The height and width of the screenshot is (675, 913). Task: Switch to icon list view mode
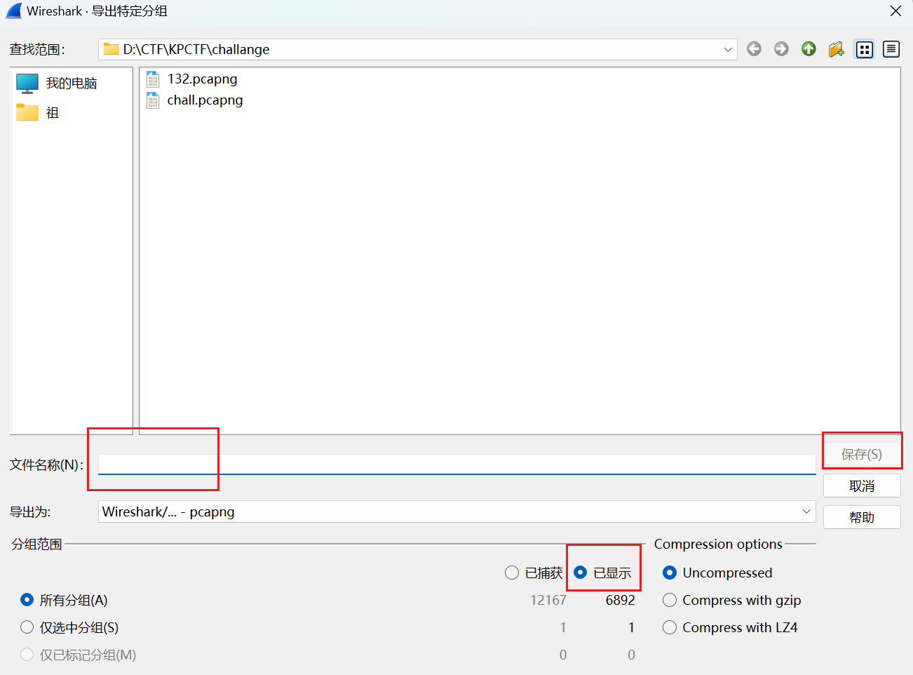[x=865, y=49]
